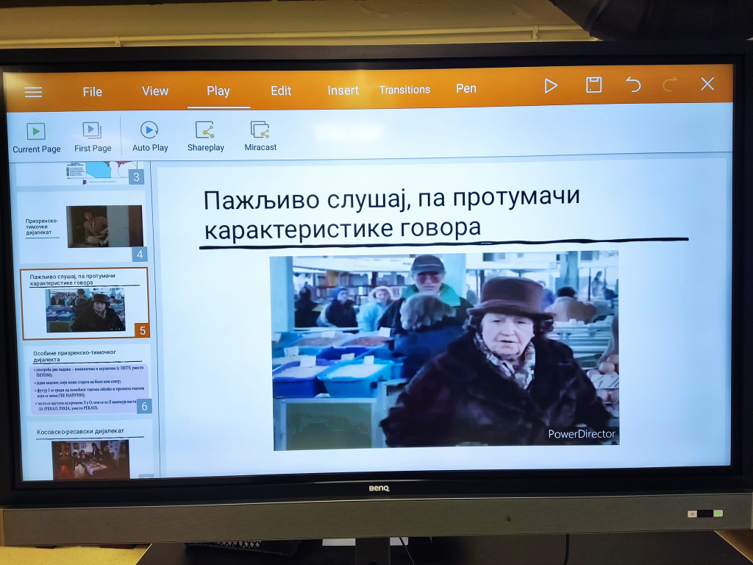Select slide 4 thumbnail in the panel
This screenshot has height=565, width=753.
pos(84,226)
